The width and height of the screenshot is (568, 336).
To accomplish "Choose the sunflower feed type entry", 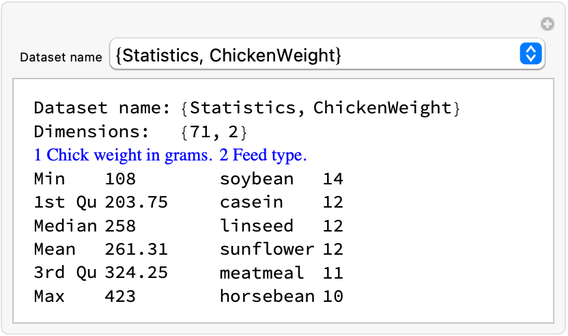I will [267, 250].
